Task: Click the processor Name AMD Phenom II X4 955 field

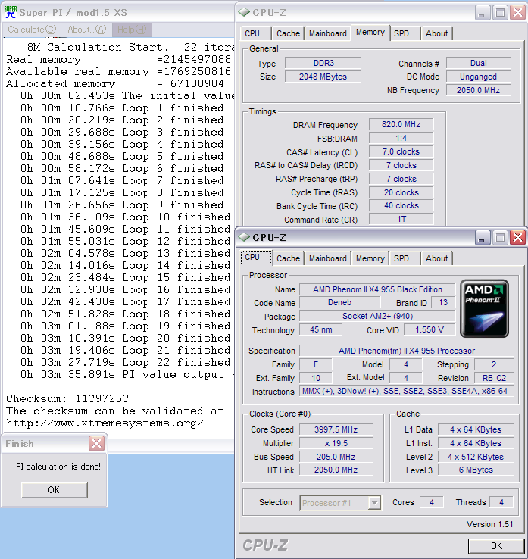Action: click(x=377, y=289)
